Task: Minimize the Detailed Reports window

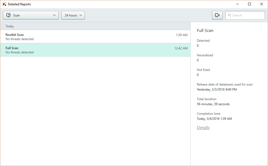Action: point(237,4)
